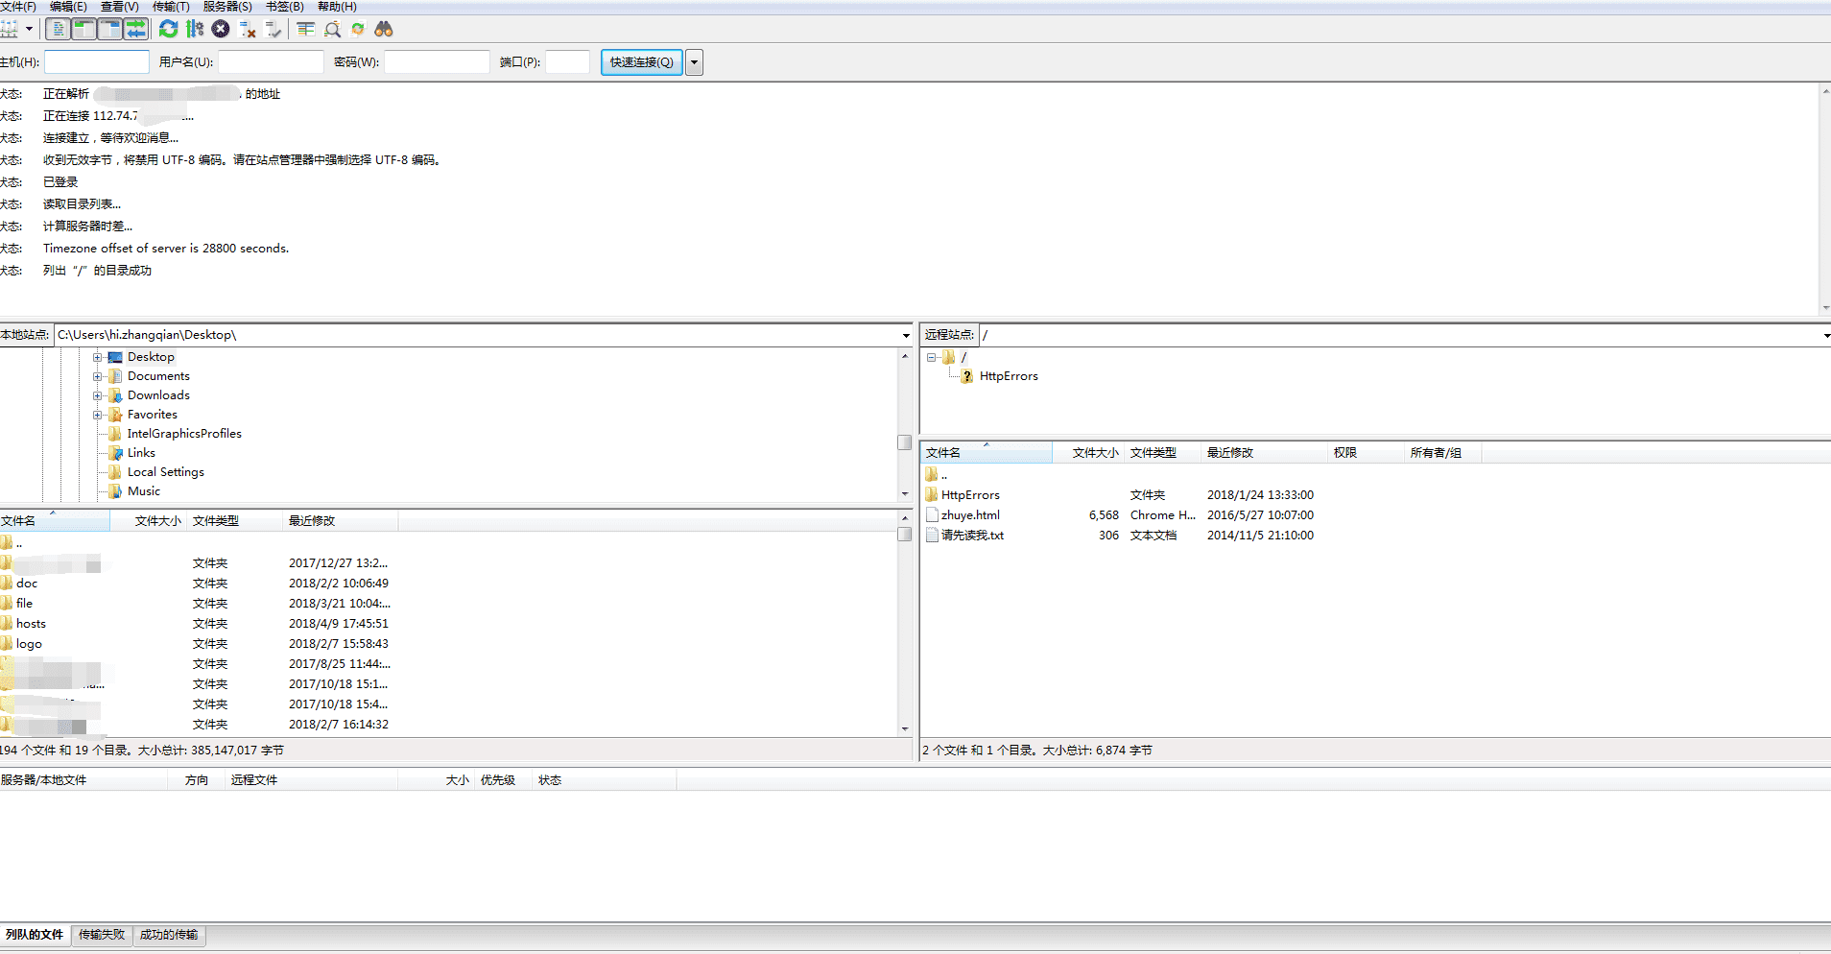The width and height of the screenshot is (1831, 954).
Task: Select the IntelGraphicsProfiles folder in local tree
Action: coord(184,434)
